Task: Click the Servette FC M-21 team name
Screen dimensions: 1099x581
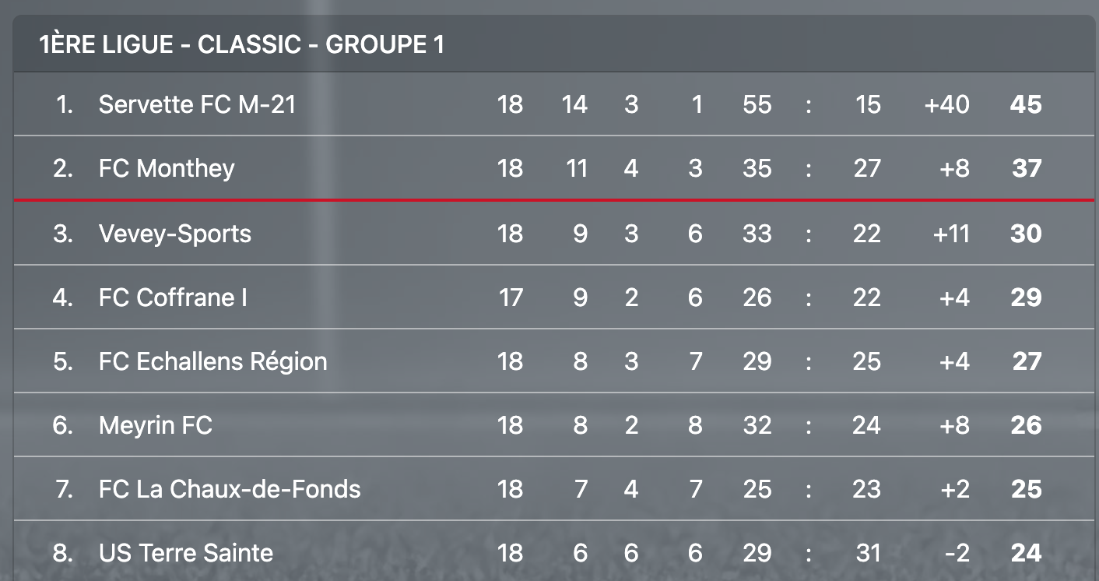Action: point(197,104)
